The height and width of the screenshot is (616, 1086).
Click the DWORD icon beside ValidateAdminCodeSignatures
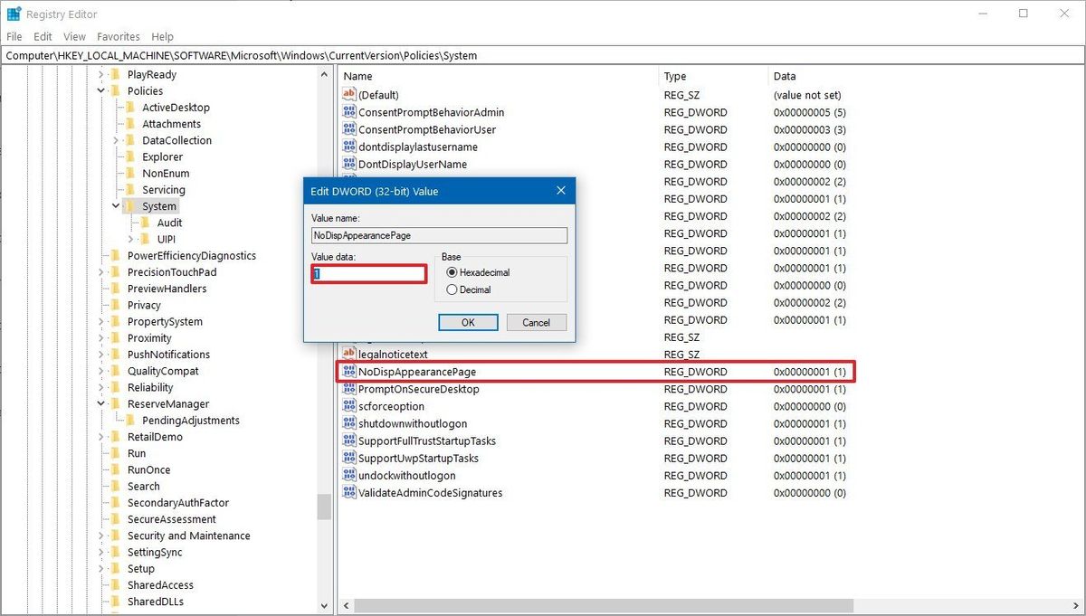(x=348, y=492)
